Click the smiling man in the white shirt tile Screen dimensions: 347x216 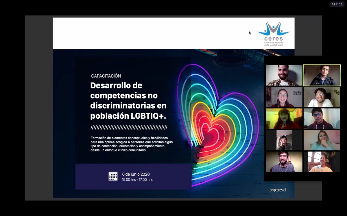(x=322, y=97)
